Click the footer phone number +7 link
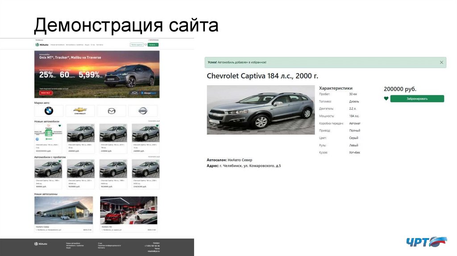 [152, 246]
